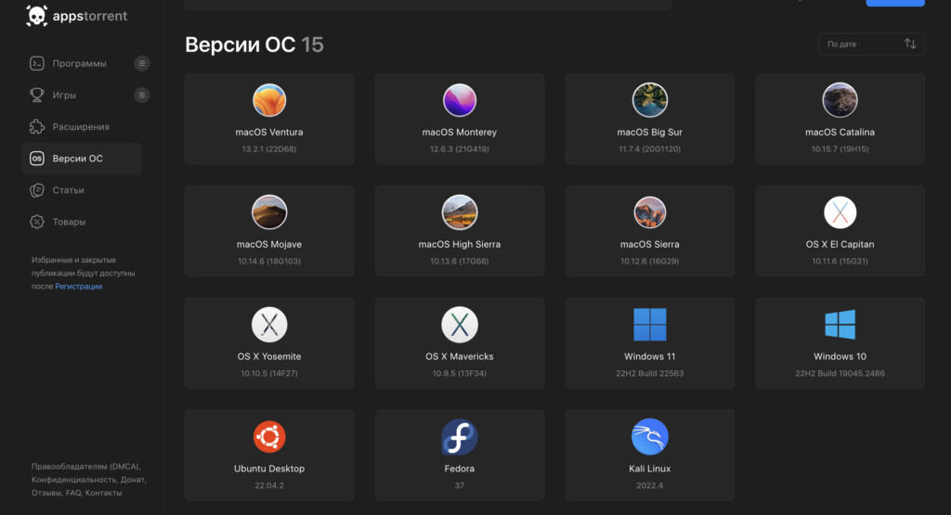Open the macOS Sierra icon

(x=649, y=212)
